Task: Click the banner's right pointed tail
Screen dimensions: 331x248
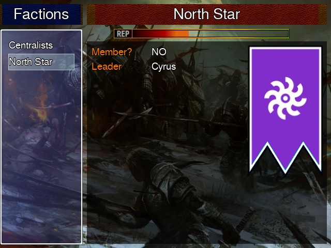Action: [312, 157]
